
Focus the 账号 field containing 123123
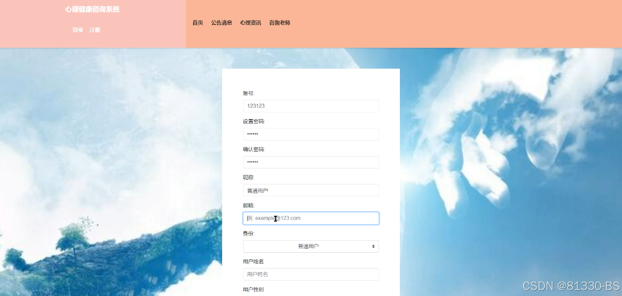click(311, 106)
